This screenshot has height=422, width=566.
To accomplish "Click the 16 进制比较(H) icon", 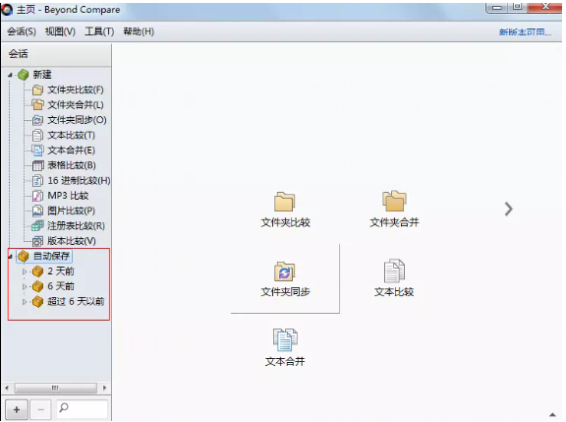I will point(37,181).
